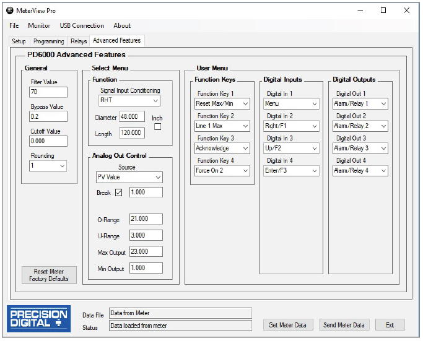The width and height of the screenshot is (423, 341).
Task: Click the Precision Digital logo
Action: pos(39,318)
